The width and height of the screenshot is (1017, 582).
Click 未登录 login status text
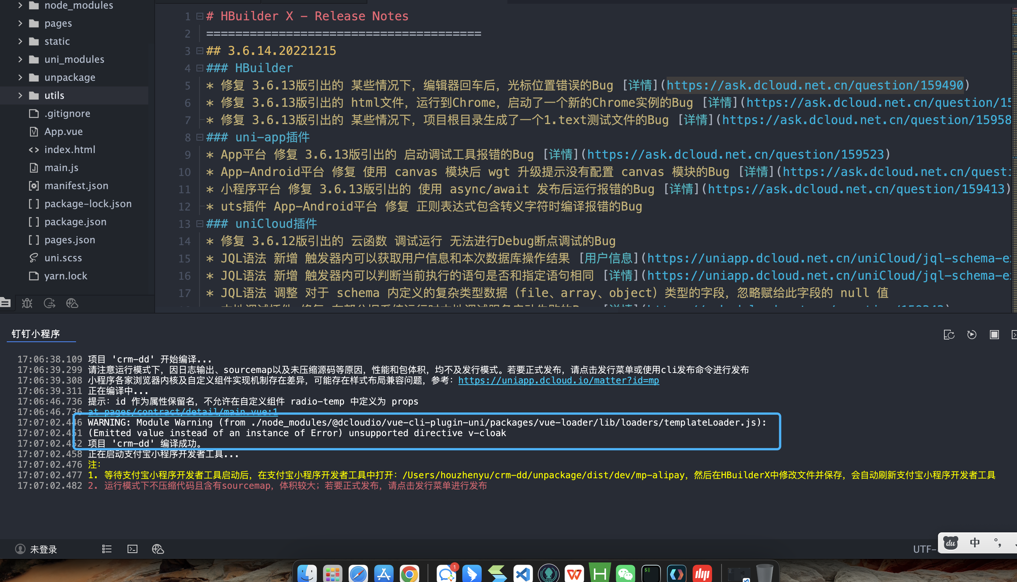tap(44, 549)
